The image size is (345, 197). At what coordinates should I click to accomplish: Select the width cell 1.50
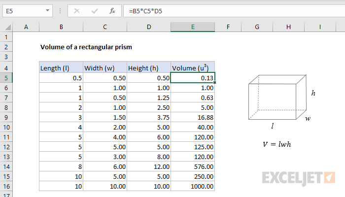(x=105, y=117)
